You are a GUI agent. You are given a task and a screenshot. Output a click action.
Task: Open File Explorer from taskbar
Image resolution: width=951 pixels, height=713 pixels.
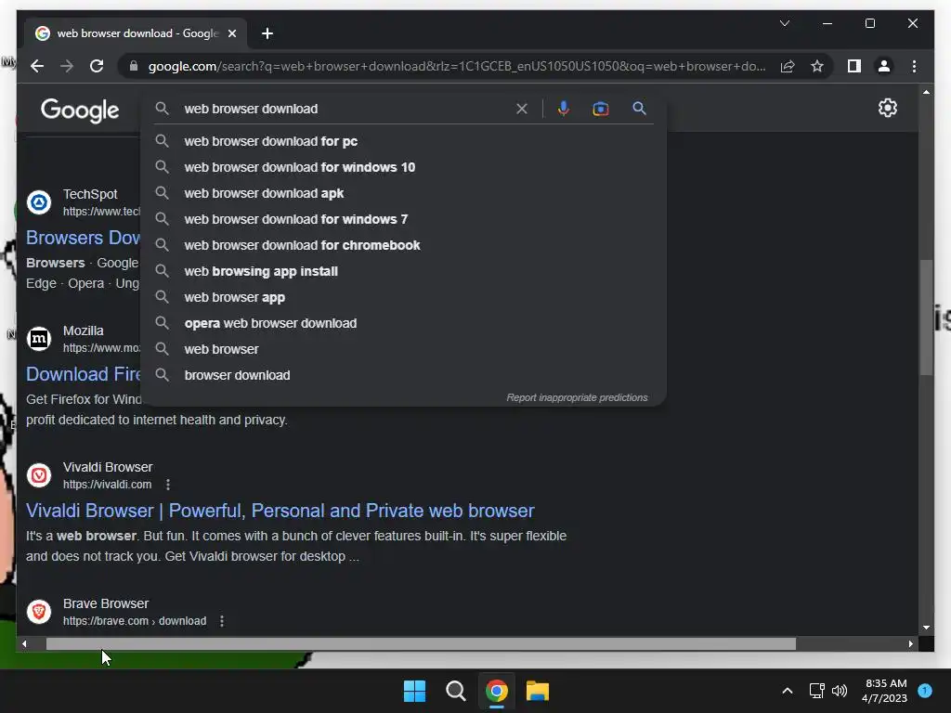(x=538, y=691)
